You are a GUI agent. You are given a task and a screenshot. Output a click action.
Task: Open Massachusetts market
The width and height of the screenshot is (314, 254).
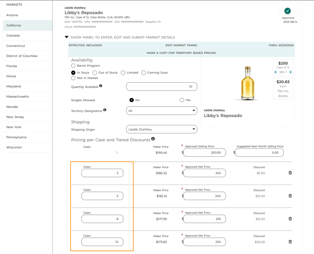point(28,96)
